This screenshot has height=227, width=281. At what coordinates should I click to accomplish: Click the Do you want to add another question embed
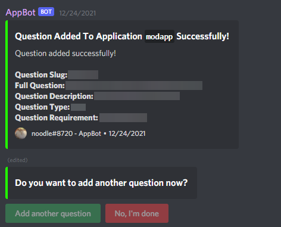(101, 183)
